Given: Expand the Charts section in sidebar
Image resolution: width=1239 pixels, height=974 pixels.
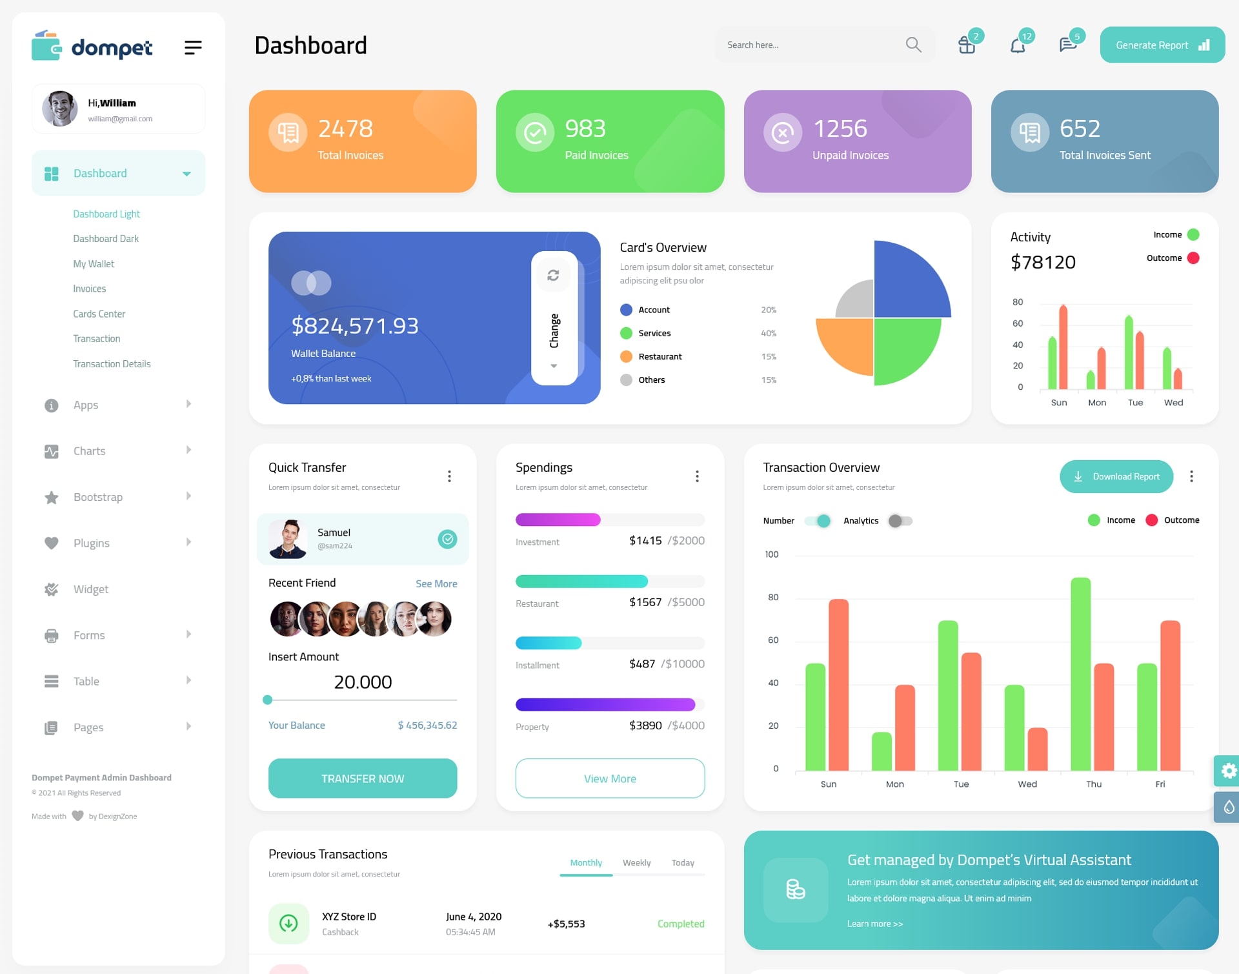Looking at the screenshot, I should pyautogui.click(x=113, y=451).
